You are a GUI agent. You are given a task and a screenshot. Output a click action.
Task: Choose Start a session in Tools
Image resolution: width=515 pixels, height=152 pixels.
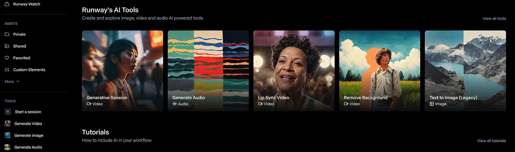(x=28, y=112)
